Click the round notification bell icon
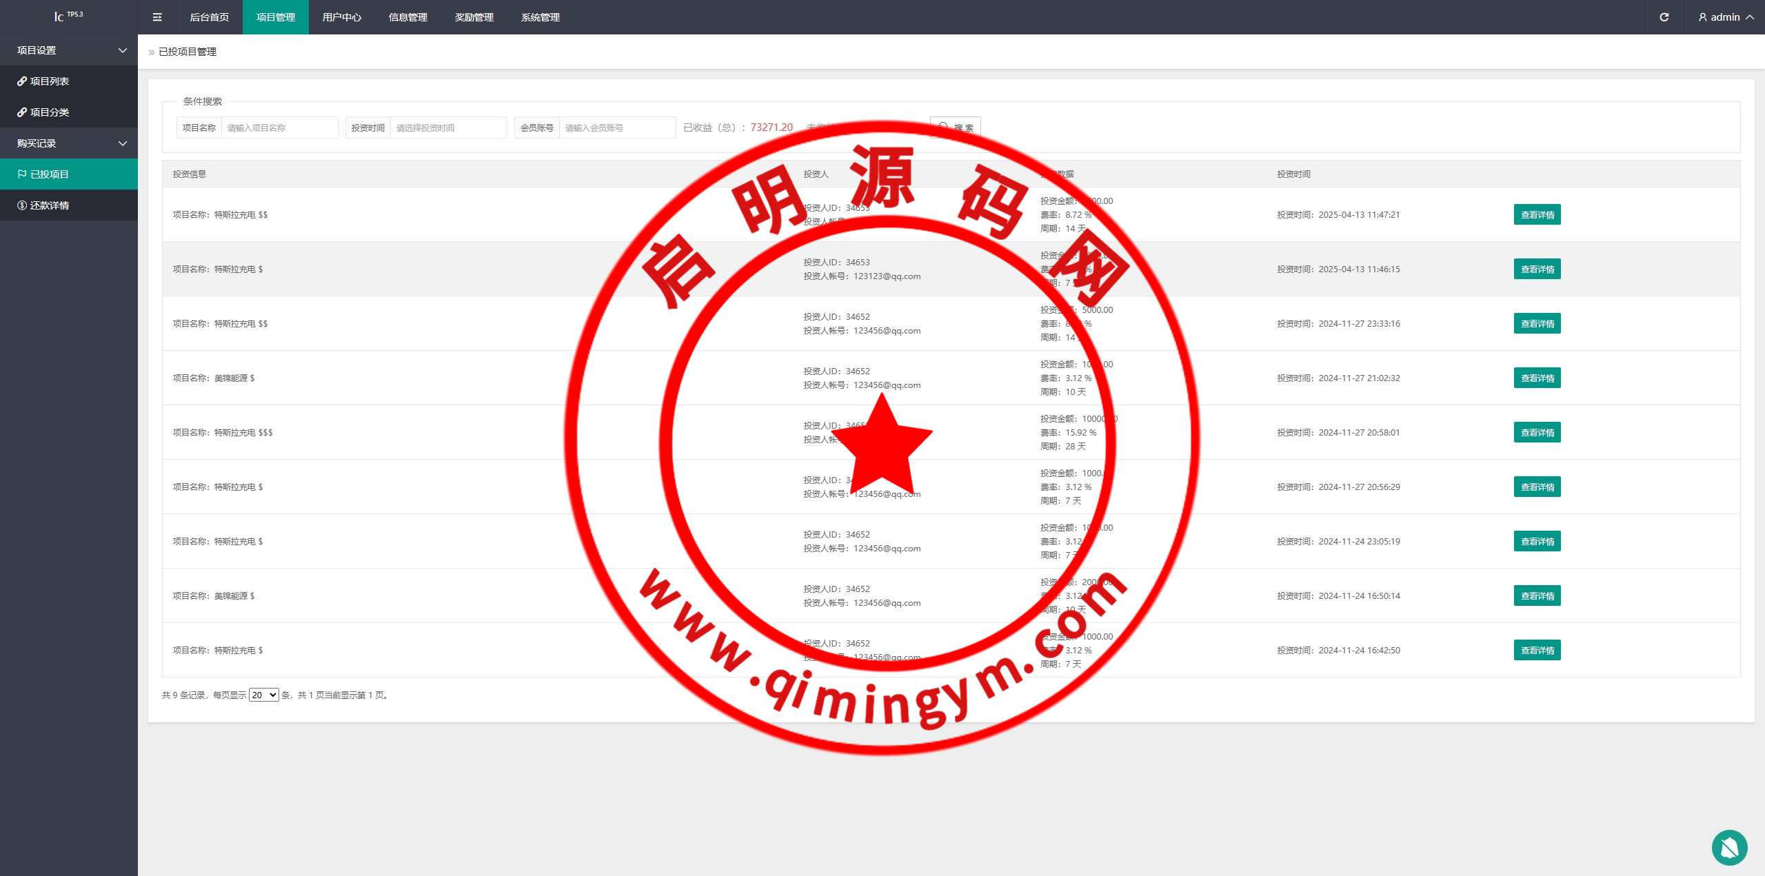The width and height of the screenshot is (1765, 876). coord(1729,847)
